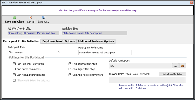The height and width of the screenshot is (100, 195).
Task: Toggle Can Enter Comments checkbox
Action: [14, 69]
